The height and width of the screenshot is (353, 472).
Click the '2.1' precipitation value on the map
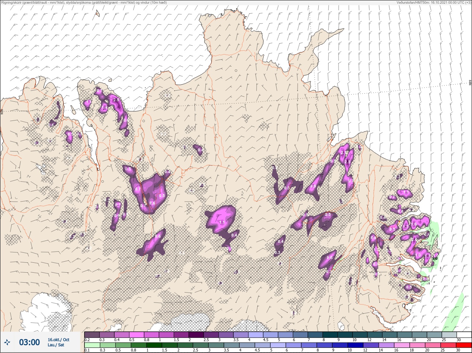pyautogui.click(x=344, y=153)
